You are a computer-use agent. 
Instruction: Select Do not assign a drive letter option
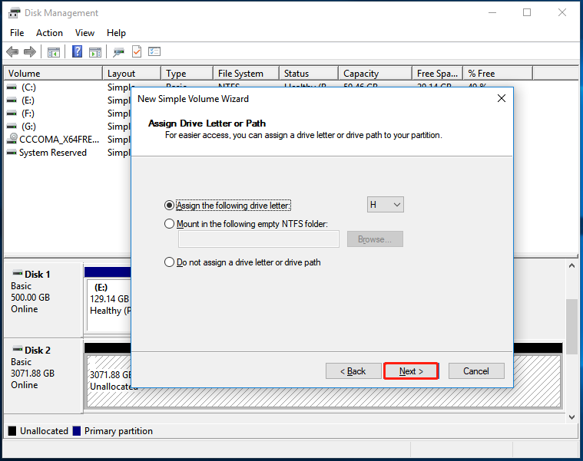pyautogui.click(x=169, y=262)
